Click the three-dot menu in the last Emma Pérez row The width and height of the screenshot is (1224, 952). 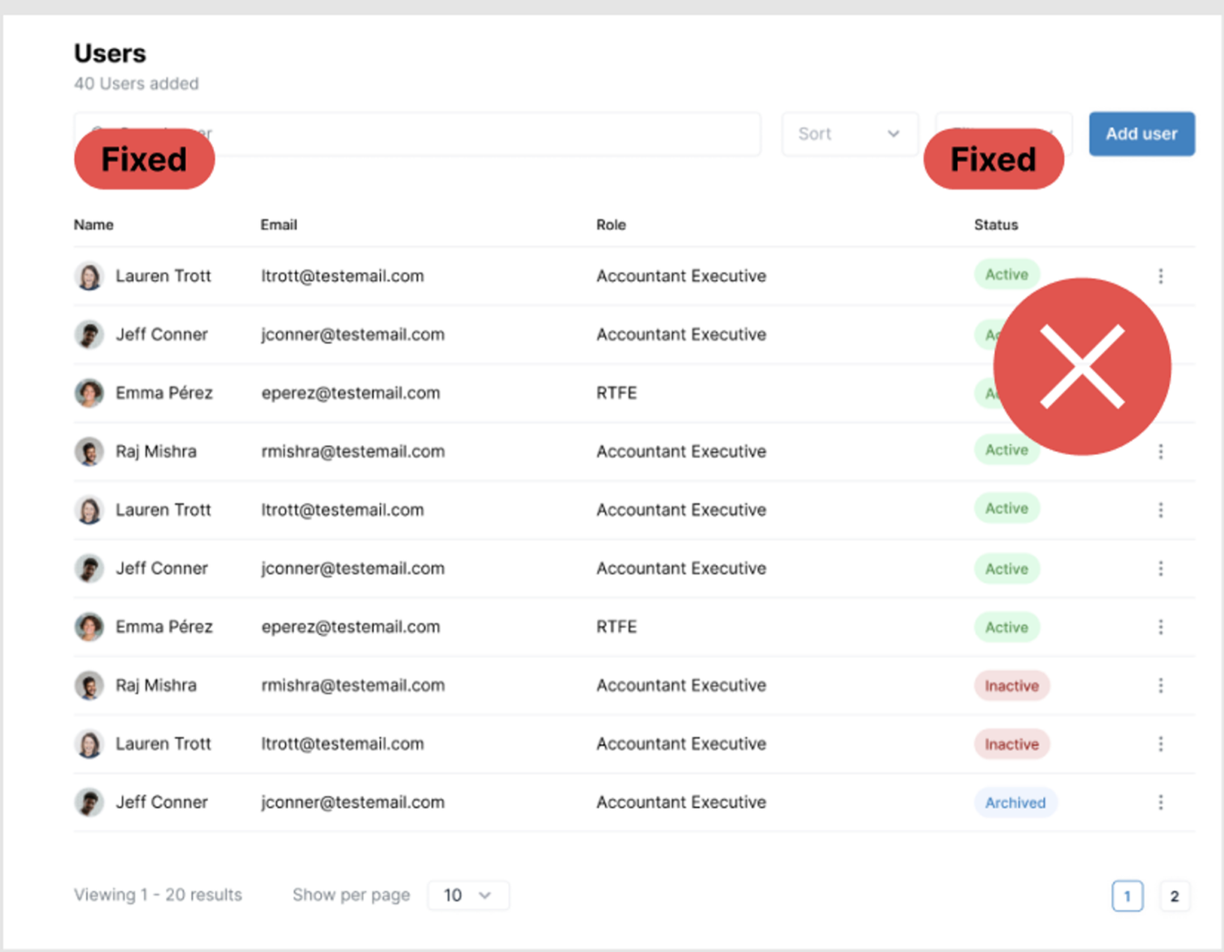pos(1160,627)
